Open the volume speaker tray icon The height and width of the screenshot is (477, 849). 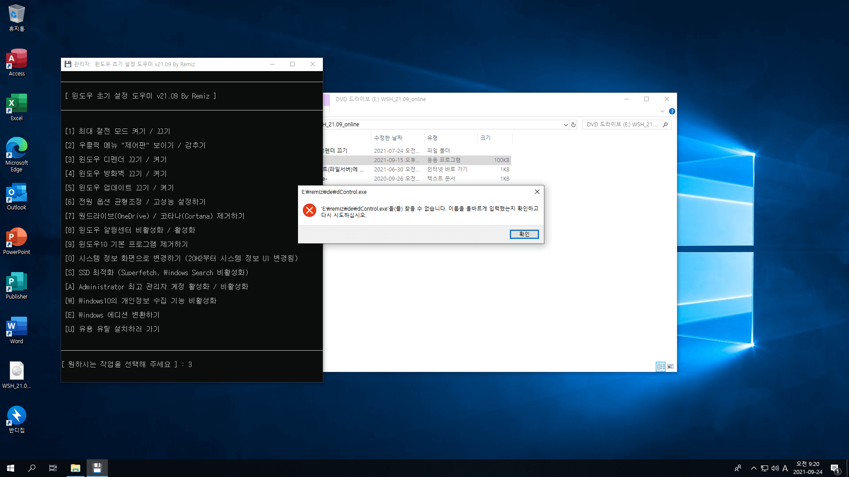coord(775,468)
